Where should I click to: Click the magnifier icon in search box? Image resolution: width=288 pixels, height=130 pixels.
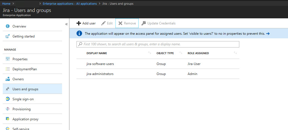(x=80, y=44)
